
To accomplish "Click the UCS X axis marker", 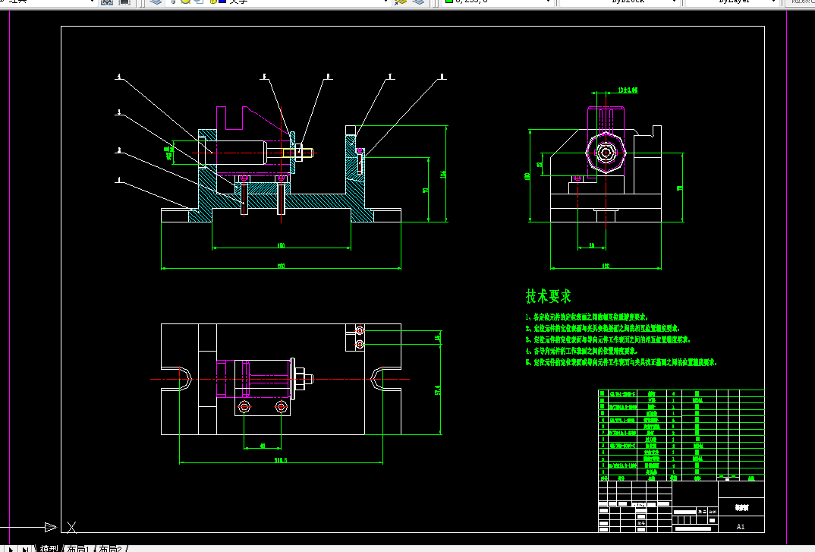I will click(72, 527).
